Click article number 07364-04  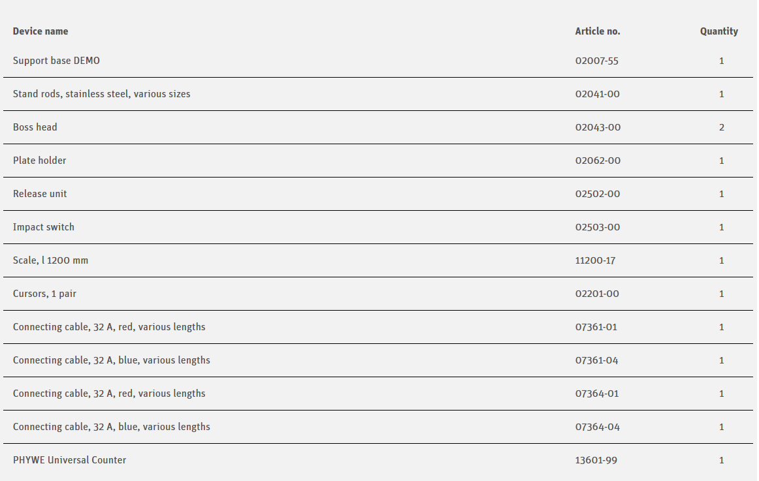pos(597,427)
